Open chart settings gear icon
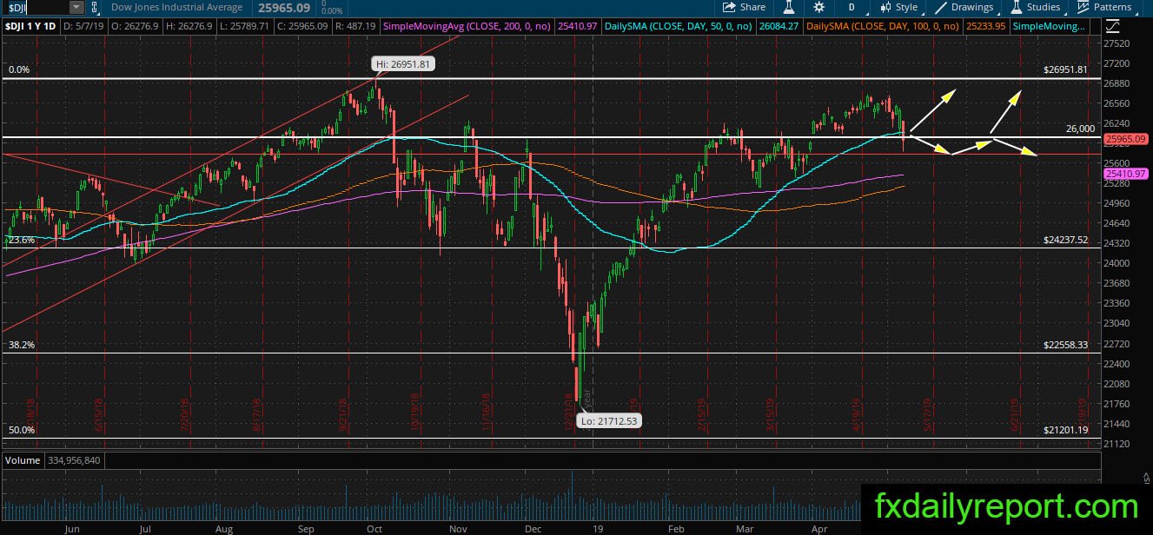Screen dimensions: 1153x535 coord(818,7)
